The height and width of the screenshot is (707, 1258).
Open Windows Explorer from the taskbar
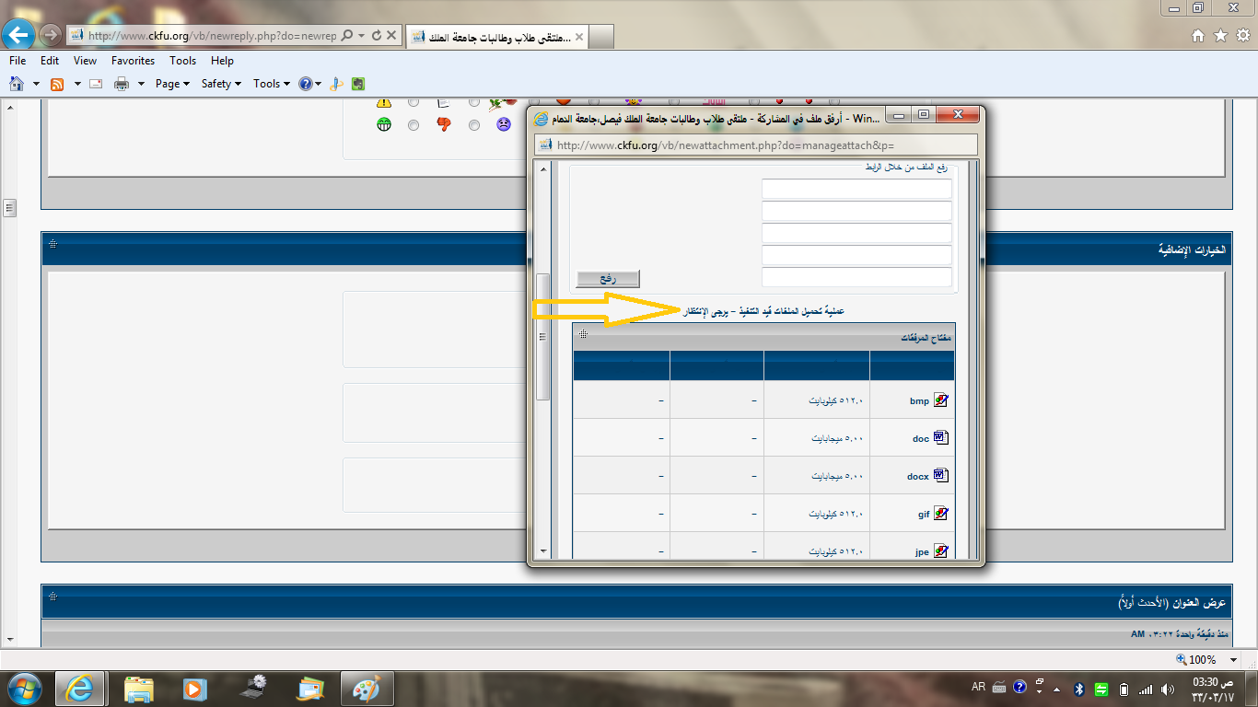139,689
